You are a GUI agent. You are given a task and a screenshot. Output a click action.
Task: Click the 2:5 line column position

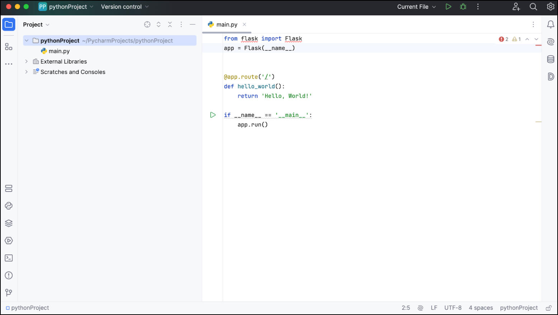(406, 308)
